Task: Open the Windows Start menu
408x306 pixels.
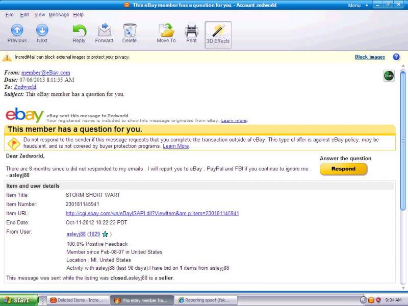Action: (x=19, y=300)
